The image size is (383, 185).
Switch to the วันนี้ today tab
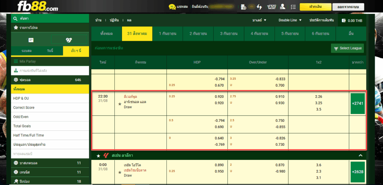click(x=50, y=51)
